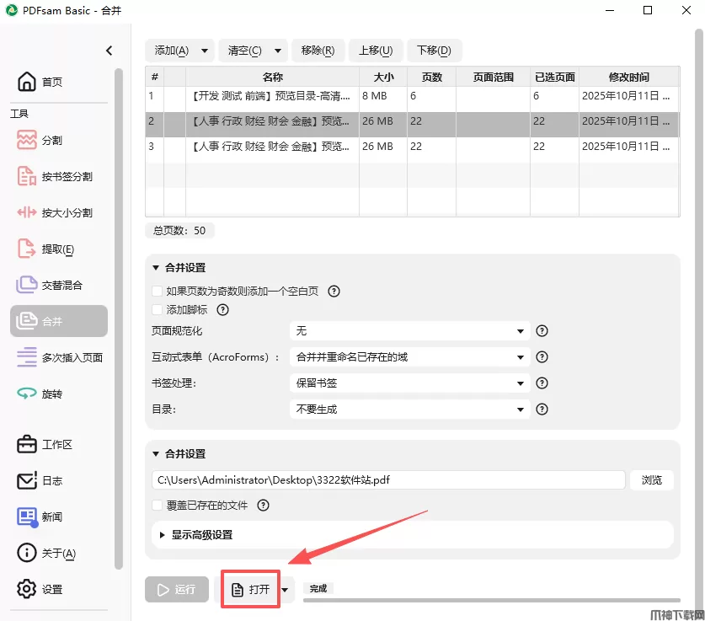Open the 旋转 (Rotate) tool icon
The image size is (705, 621).
pyautogui.click(x=27, y=393)
